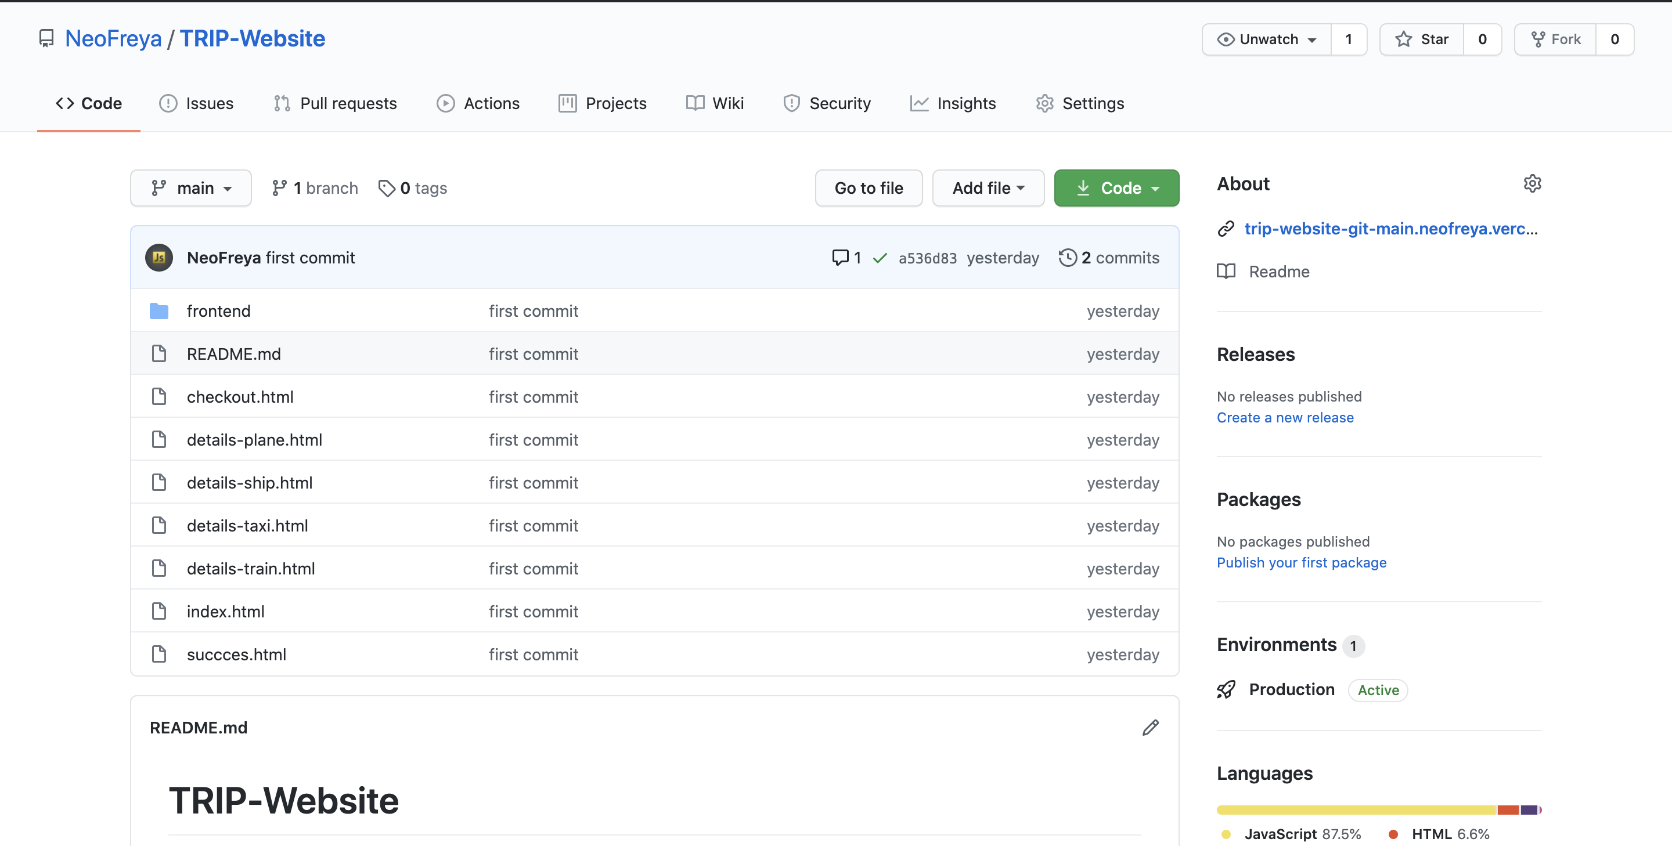Screen dimensions: 1672x846
Task: Click the Go to file button
Action: pos(869,188)
